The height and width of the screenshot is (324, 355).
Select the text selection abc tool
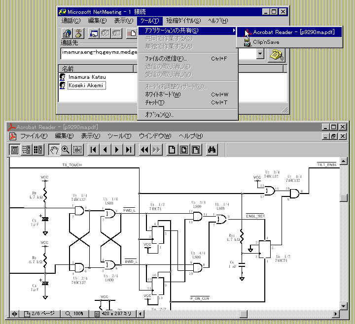tap(77, 150)
